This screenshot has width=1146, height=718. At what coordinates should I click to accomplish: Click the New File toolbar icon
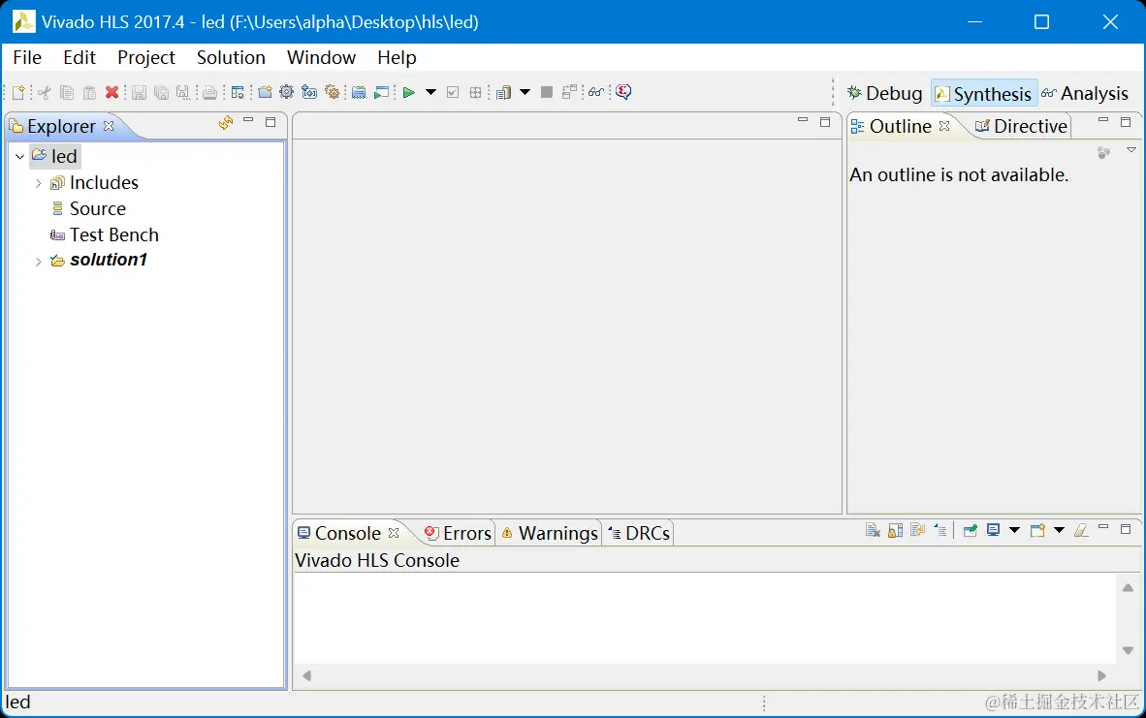point(18,92)
